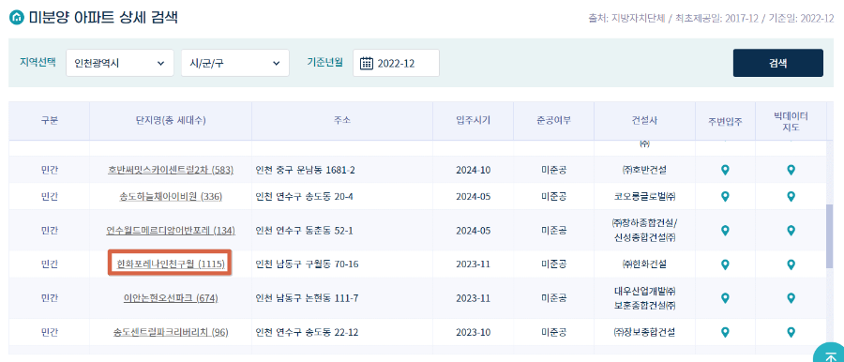
Task: Click builder 코오롱글로벌㈜
Action: [644, 196]
